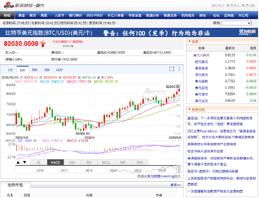Open 美元日元 quote link

202,101
